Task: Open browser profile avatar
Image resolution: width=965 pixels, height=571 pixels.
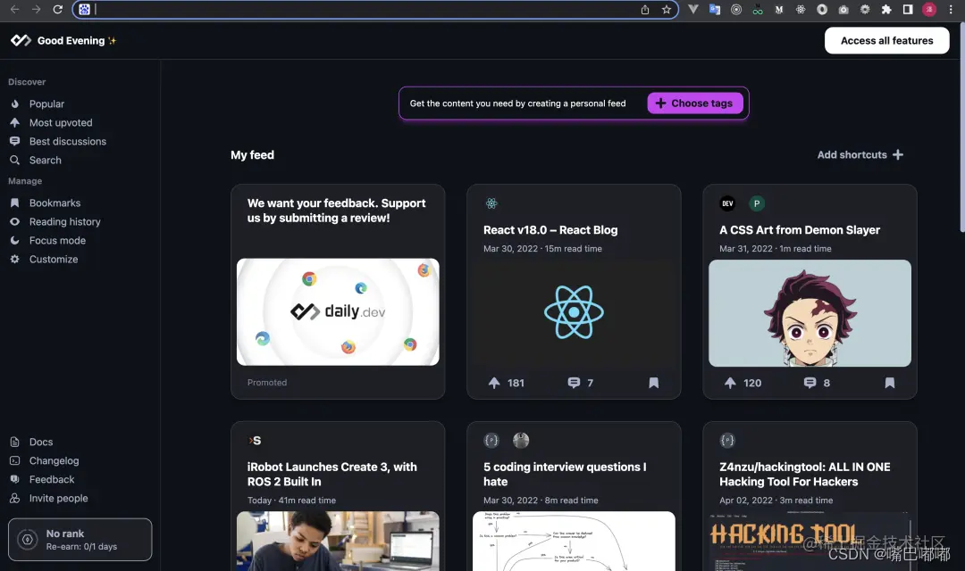Action: pyautogui.click(x=929, y=9)
